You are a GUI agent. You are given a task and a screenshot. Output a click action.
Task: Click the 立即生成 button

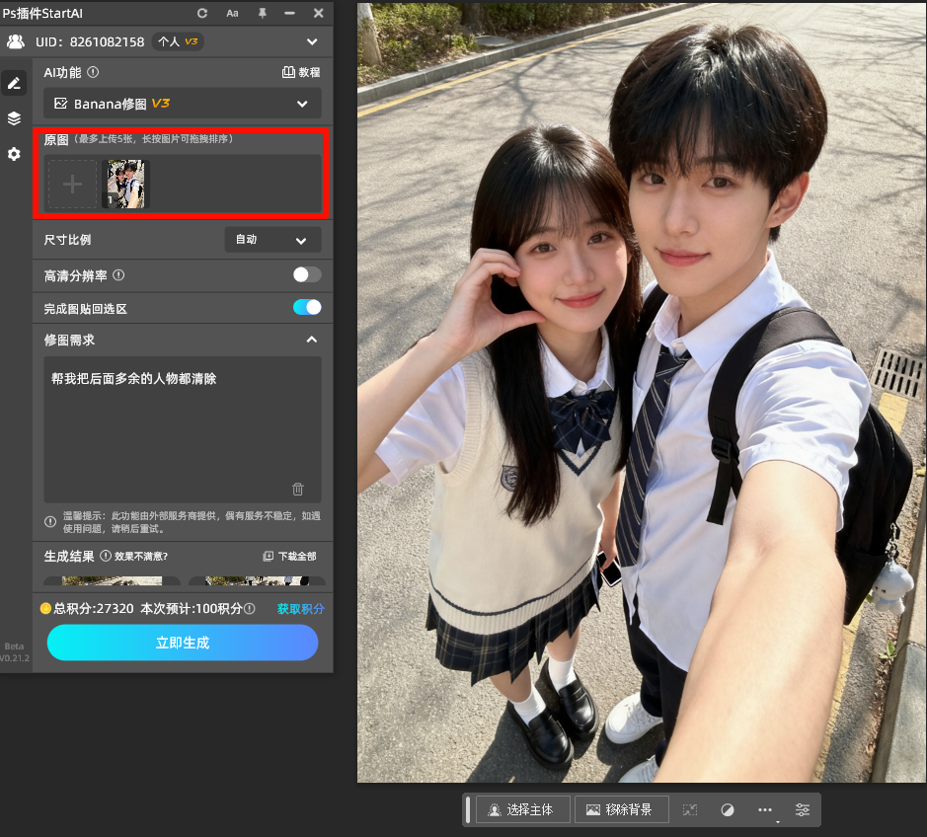[183, 643]
